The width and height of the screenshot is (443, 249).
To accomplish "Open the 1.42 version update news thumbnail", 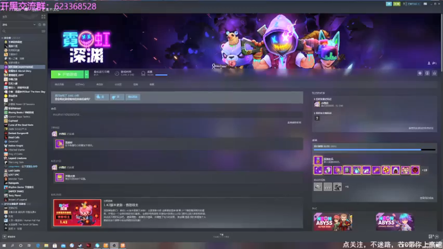I will 77,212.
